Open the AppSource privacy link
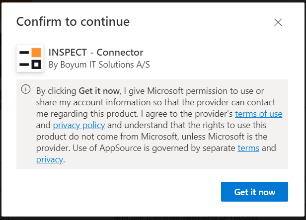 point(50,159)
